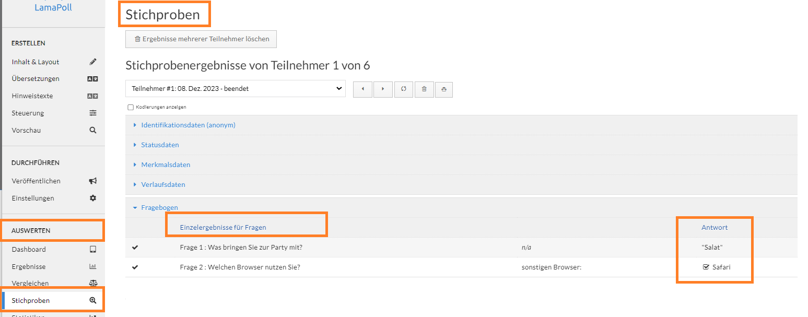
Task: Expand the Statusdaten section
Action: 160,145
